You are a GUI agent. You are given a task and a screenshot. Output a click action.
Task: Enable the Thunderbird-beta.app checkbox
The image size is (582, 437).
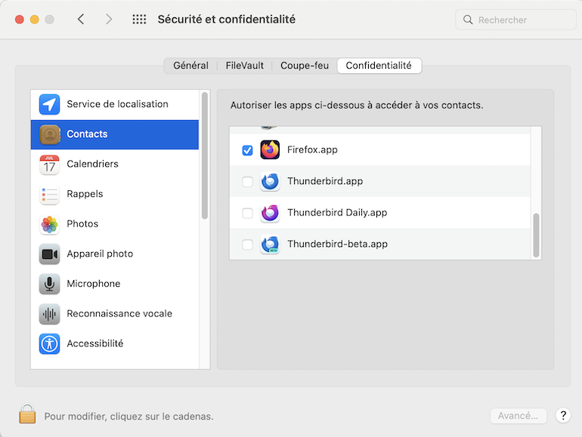tap(247, 245)
